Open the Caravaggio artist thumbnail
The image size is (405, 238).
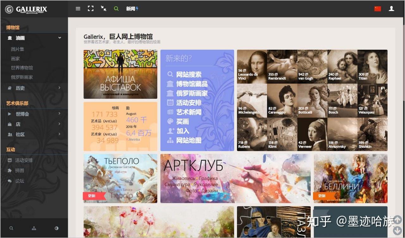282,101
